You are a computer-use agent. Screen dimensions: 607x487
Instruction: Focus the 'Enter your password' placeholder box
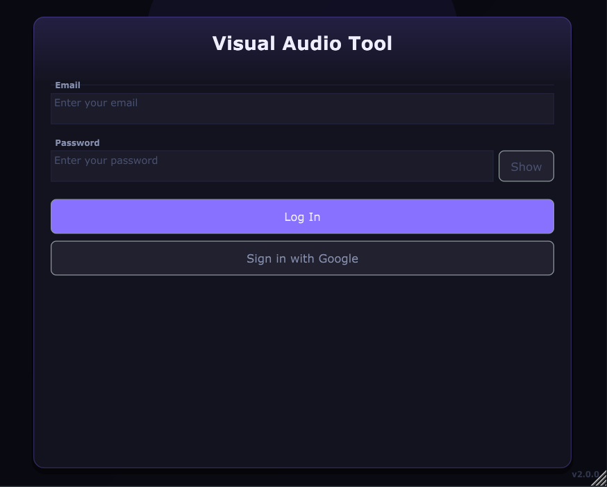[x=272, y=165]
